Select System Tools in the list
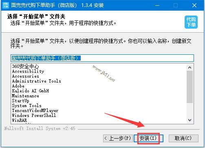Viewport: 205px width, 148px height. point(26,105)
